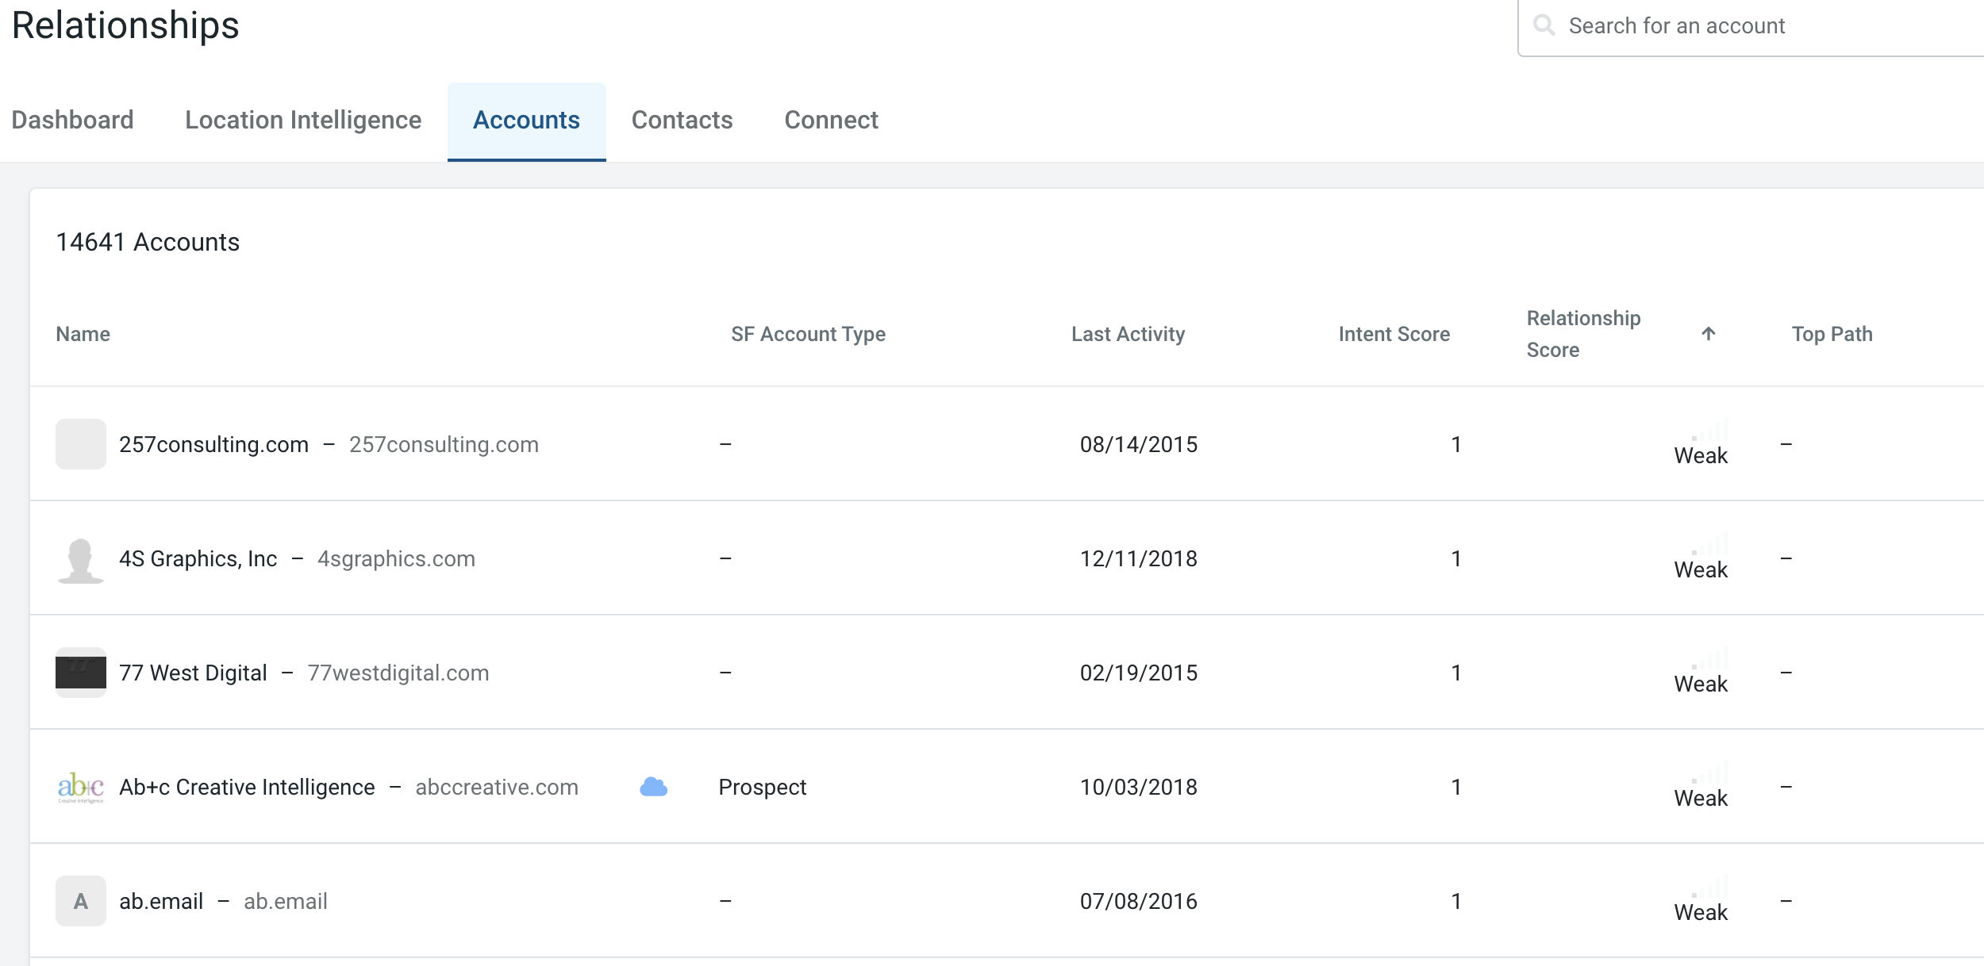Click the Prospect account type cell
Image resolution: width=1984 pixels, height=966 pixels.
pyautogui.click(x=762, y=788)
